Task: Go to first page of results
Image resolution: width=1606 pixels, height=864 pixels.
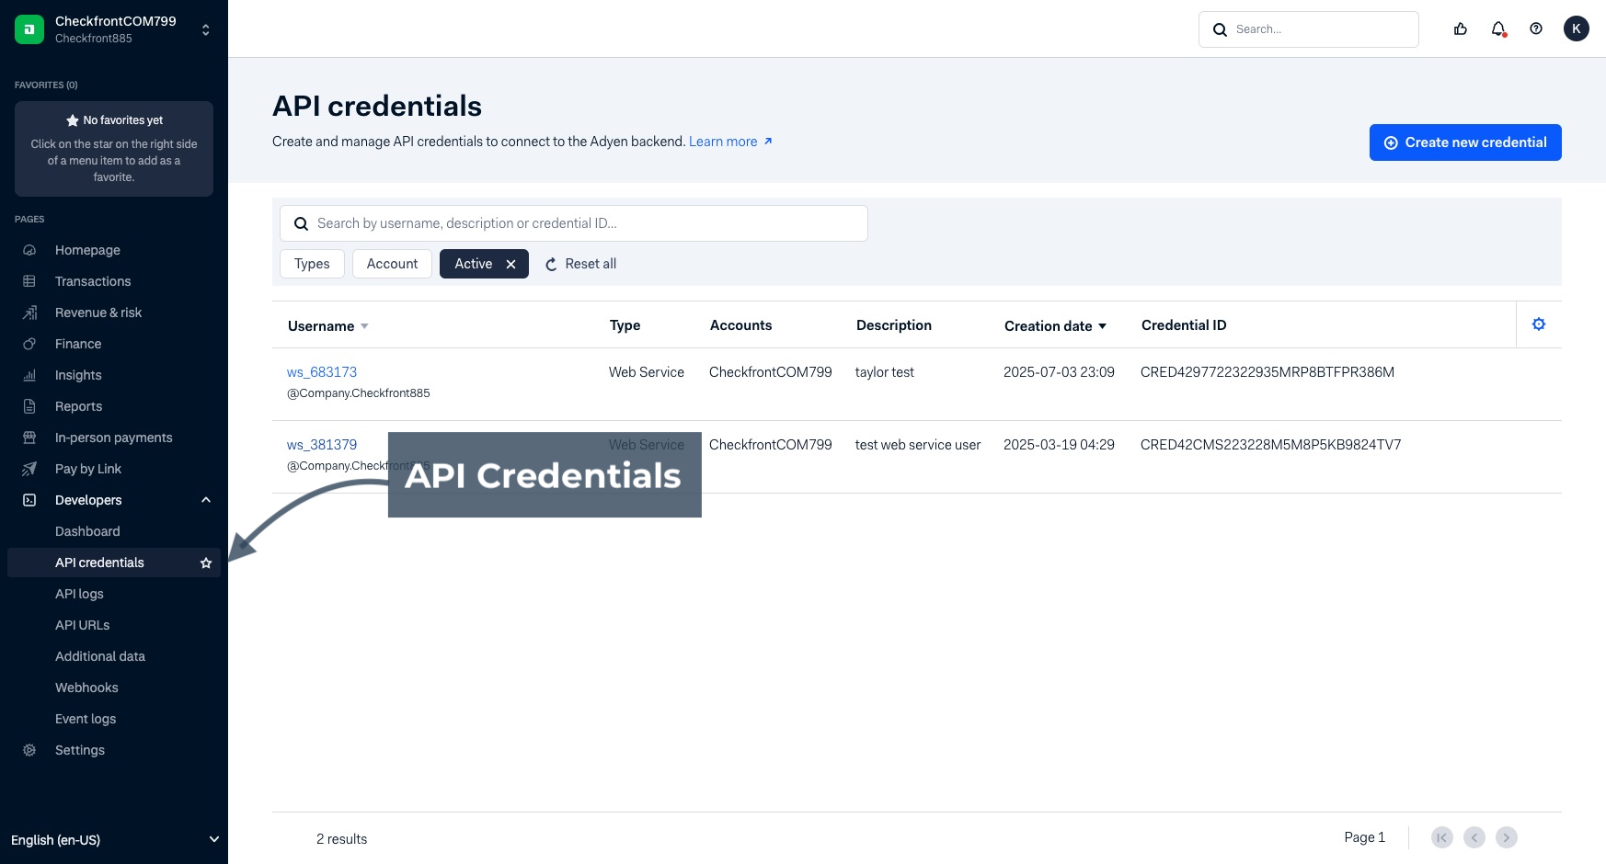Action: click(x=1442, y=837)
